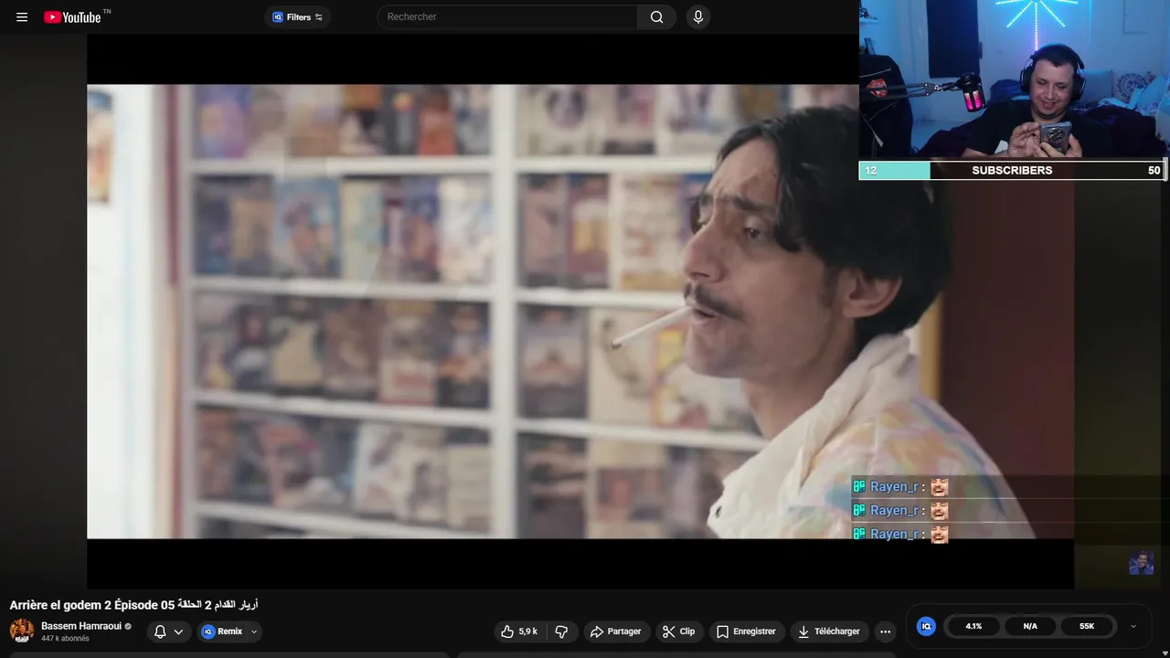This screenshot has width=1170, height=658.
Task: Open Bassem Hamraoui channel avatar
Action: [22, 631]
